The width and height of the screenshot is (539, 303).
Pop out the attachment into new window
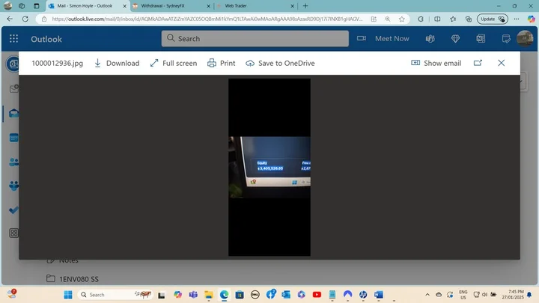pyautogui.click(x=478, y=64)
